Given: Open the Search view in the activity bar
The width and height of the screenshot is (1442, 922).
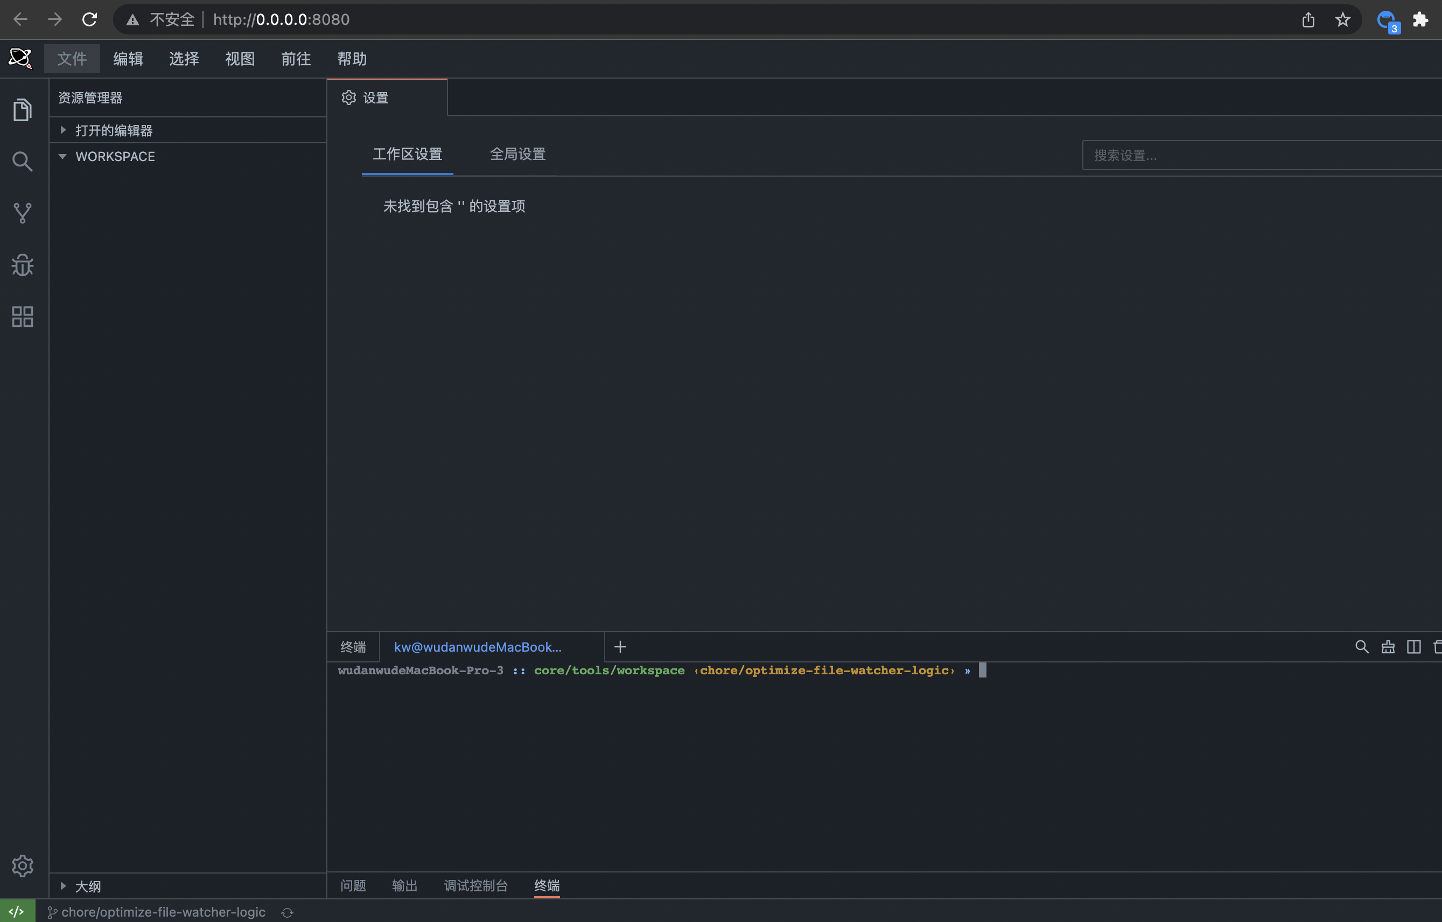Looking at the screenshot, I should [22, 160].
